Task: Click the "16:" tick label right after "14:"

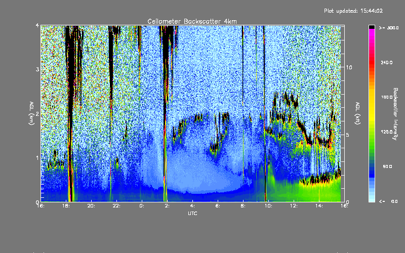Action: pos(344,206)
